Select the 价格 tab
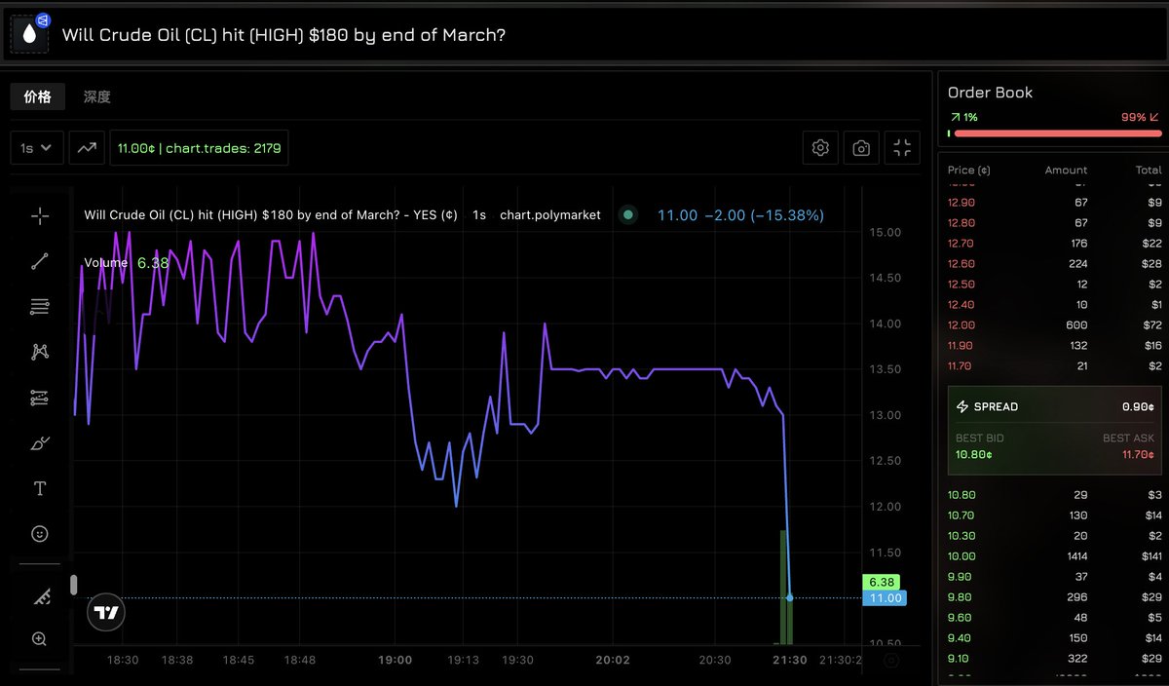The image size is (1169, 686). click(39, 95)
